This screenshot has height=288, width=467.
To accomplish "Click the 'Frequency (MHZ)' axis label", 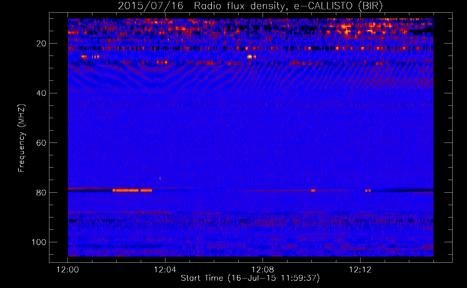I will pyautogui.click(x=22, y=138).
